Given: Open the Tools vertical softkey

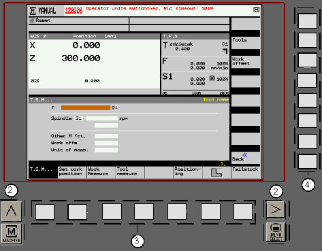Looking at the screenshot, I should pyautogui.click(x=246, y=43).
